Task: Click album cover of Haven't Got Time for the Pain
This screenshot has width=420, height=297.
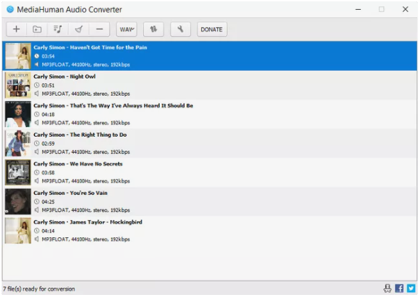Action: [x=18, y=56]
